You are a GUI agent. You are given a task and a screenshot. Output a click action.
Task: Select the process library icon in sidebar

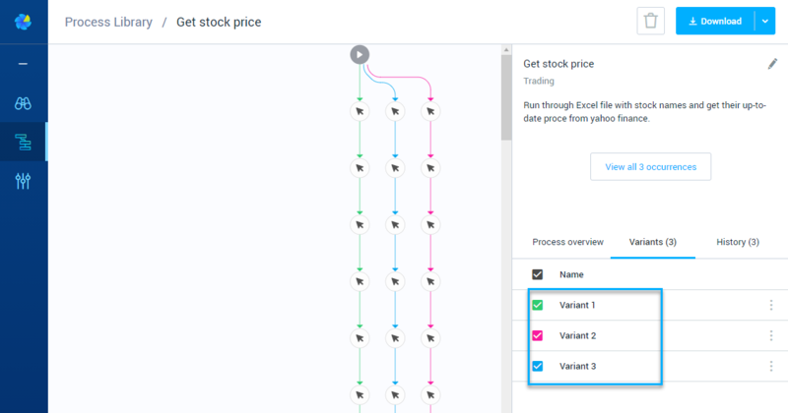point(23,142)
